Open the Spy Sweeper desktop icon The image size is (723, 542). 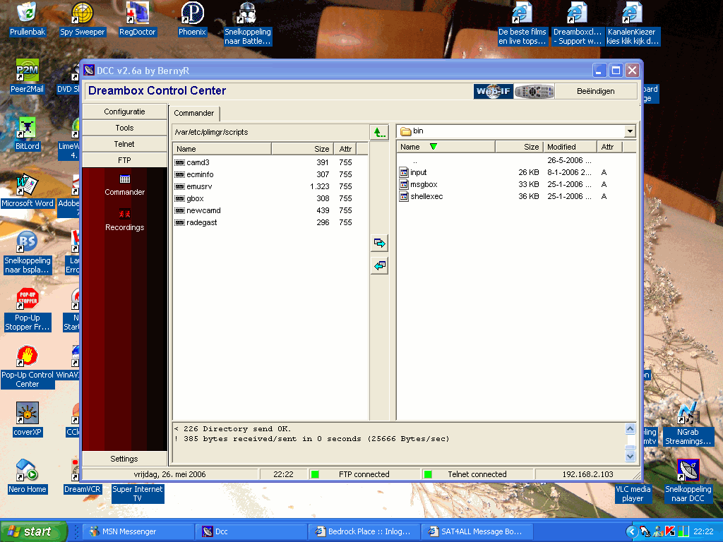click(x=83, y=19)
